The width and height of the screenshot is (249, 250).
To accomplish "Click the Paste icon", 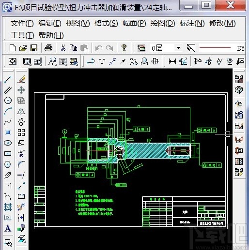I will coord(84,48).
